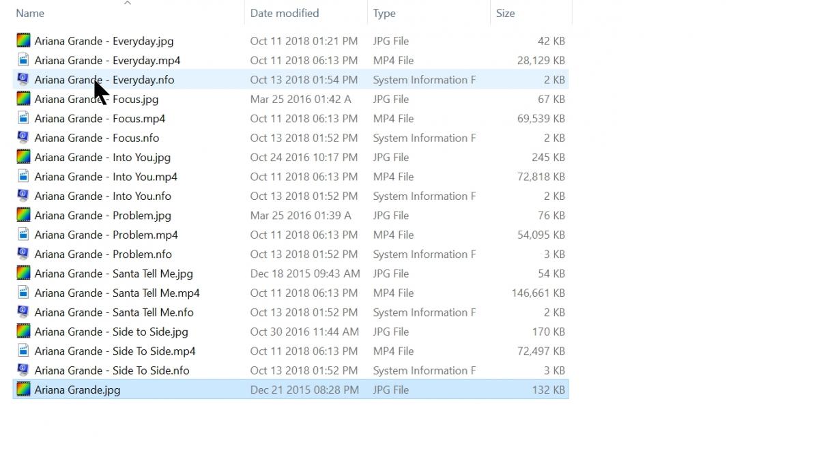Select the icon of Ariana Grande - Everyday.jpg
This screenshot has height=453, width=819.
tap(23, 41)
